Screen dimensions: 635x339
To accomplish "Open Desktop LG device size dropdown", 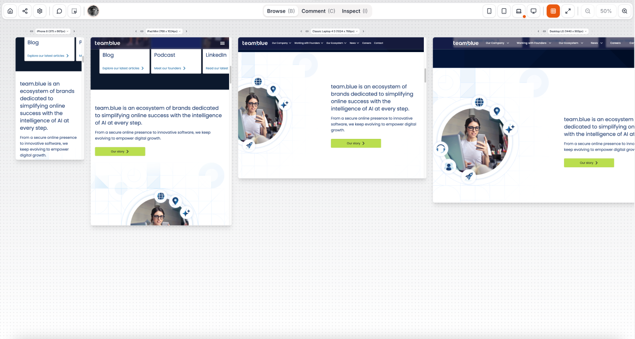I will pos(568,31).
